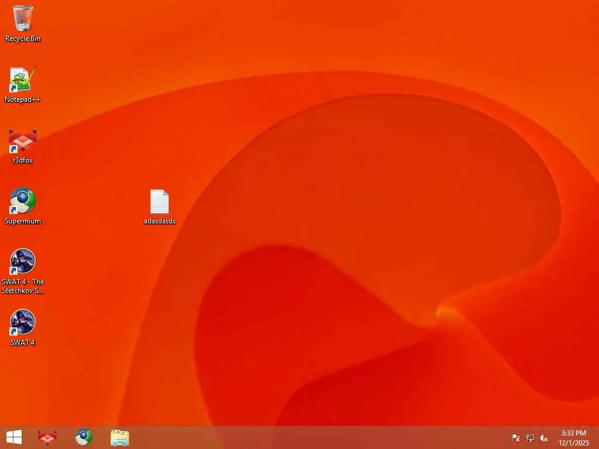
Task: Open the clock showing 3:33 PM
Action: click(x=573, y=438)
